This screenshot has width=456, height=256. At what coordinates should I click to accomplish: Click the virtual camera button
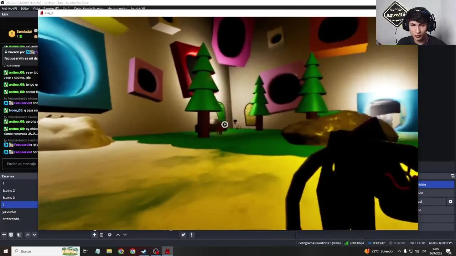(x=432, y=202)
